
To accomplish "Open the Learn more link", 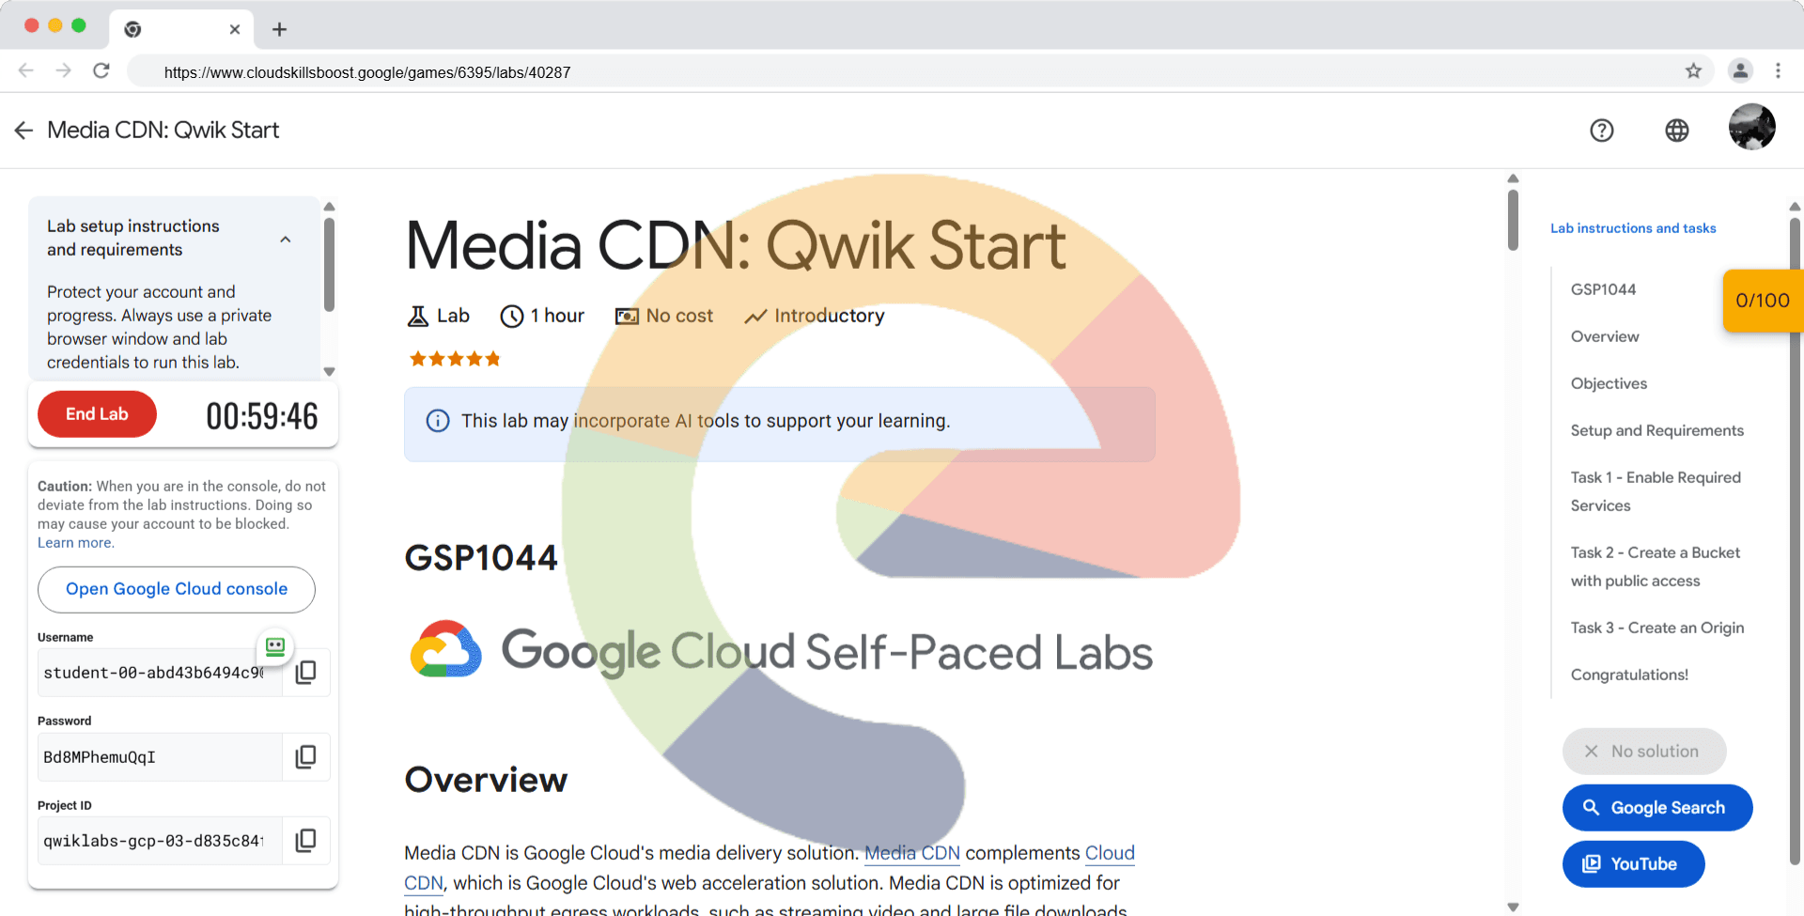I will point(75,543).
